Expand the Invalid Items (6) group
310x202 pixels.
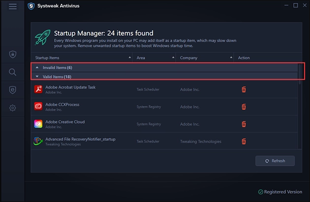(x=57, y=68)
